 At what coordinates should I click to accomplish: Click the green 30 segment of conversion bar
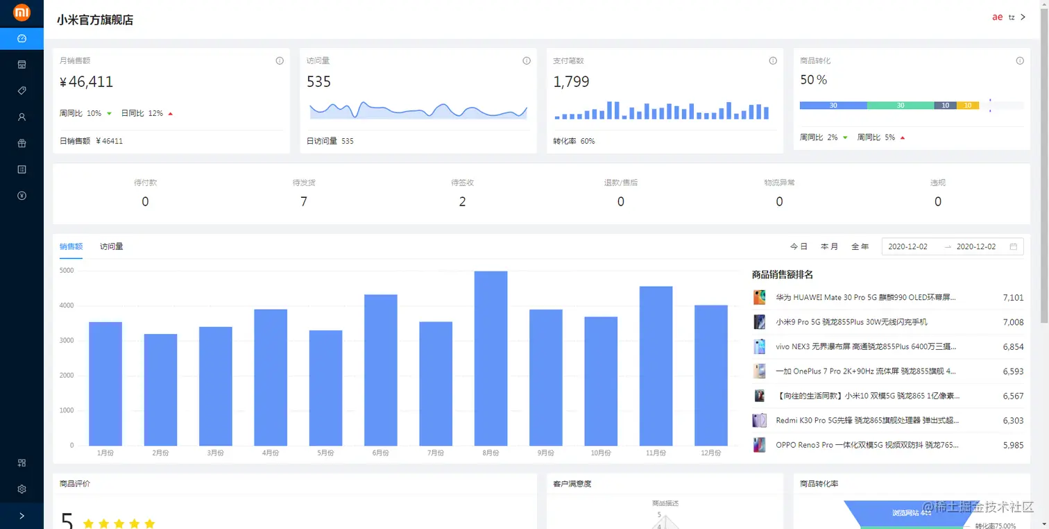click(901, 106)
